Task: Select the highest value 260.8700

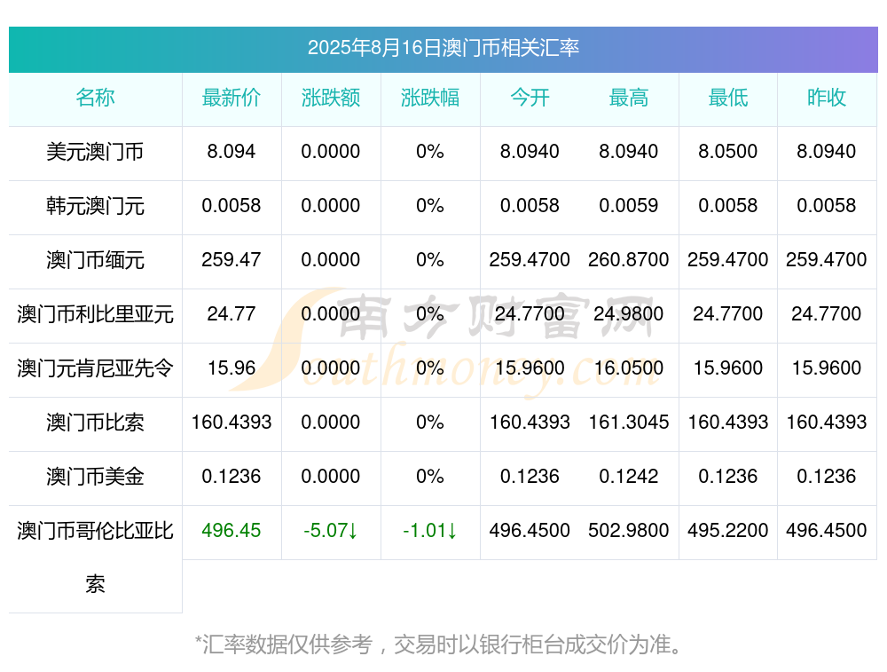Action: point(629,259)
